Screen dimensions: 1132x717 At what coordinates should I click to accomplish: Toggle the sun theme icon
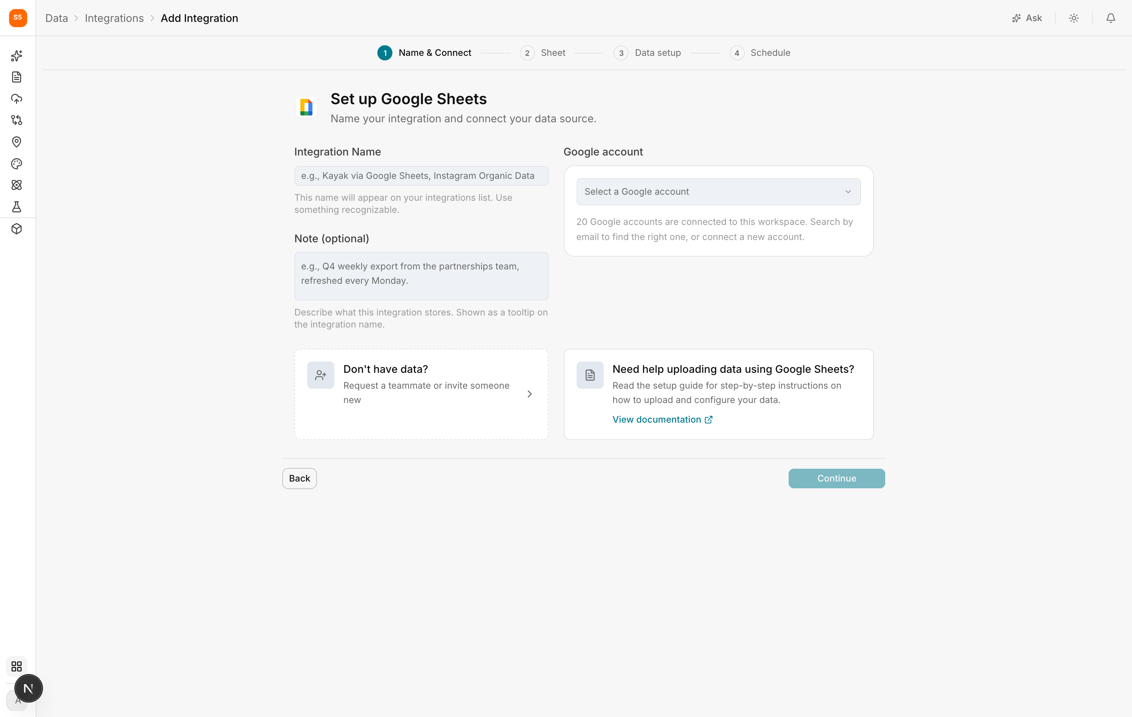tap(1074, 18)
